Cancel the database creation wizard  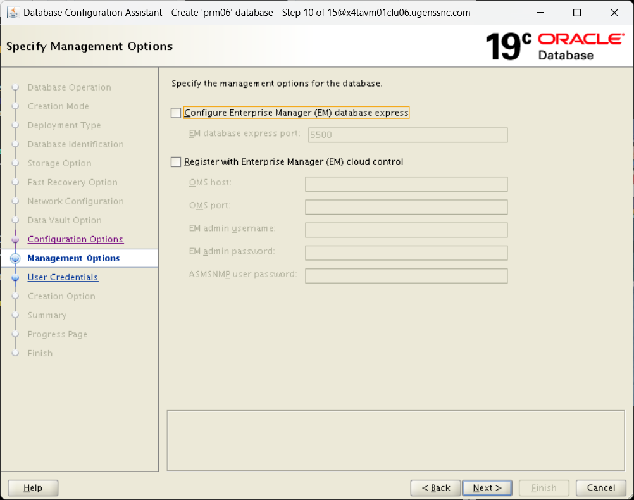pos(601,488)
